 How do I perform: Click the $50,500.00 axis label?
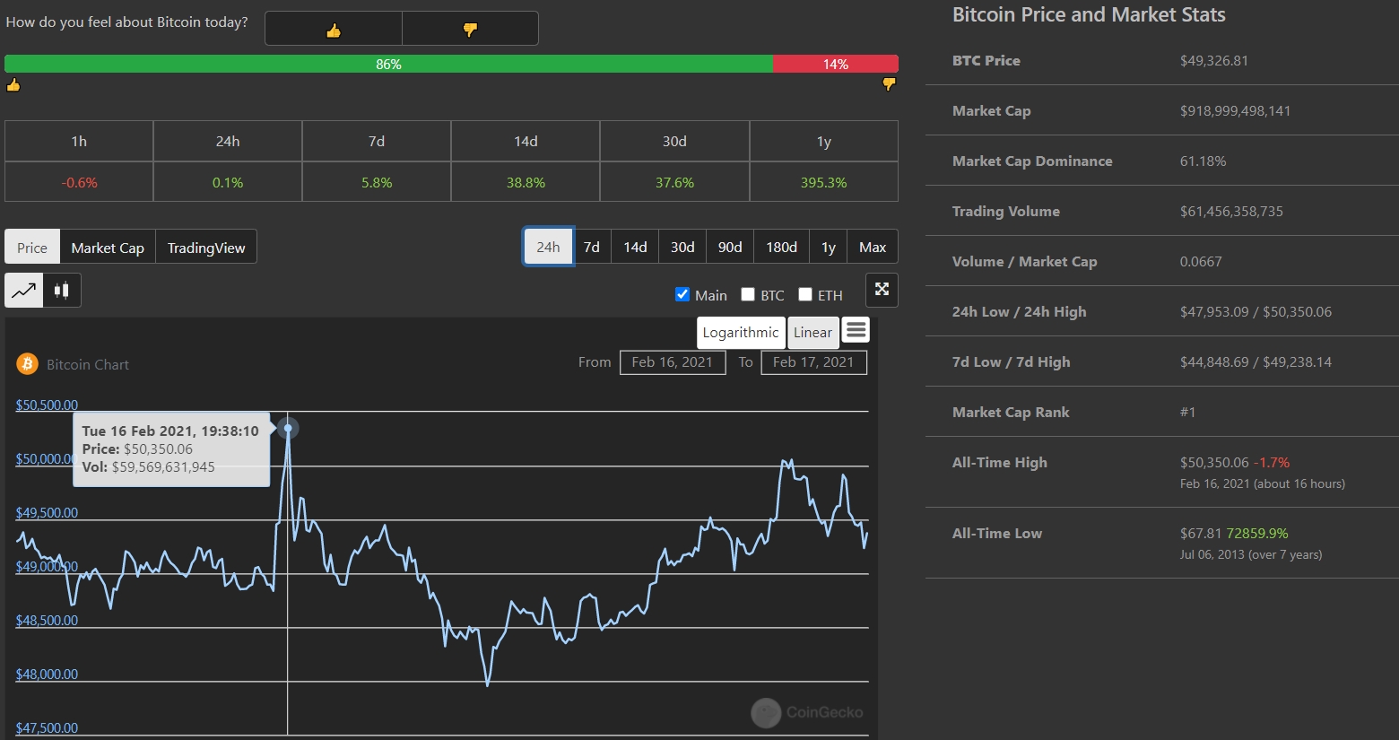tap(47, 405)
